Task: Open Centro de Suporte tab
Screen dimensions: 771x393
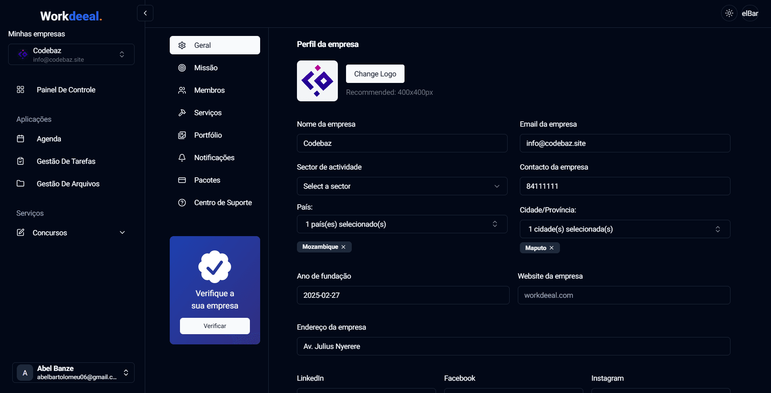Action: 215,203
